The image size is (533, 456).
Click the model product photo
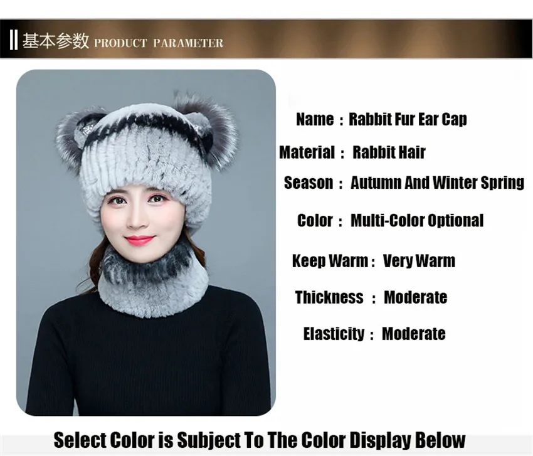tap(146, 243)
